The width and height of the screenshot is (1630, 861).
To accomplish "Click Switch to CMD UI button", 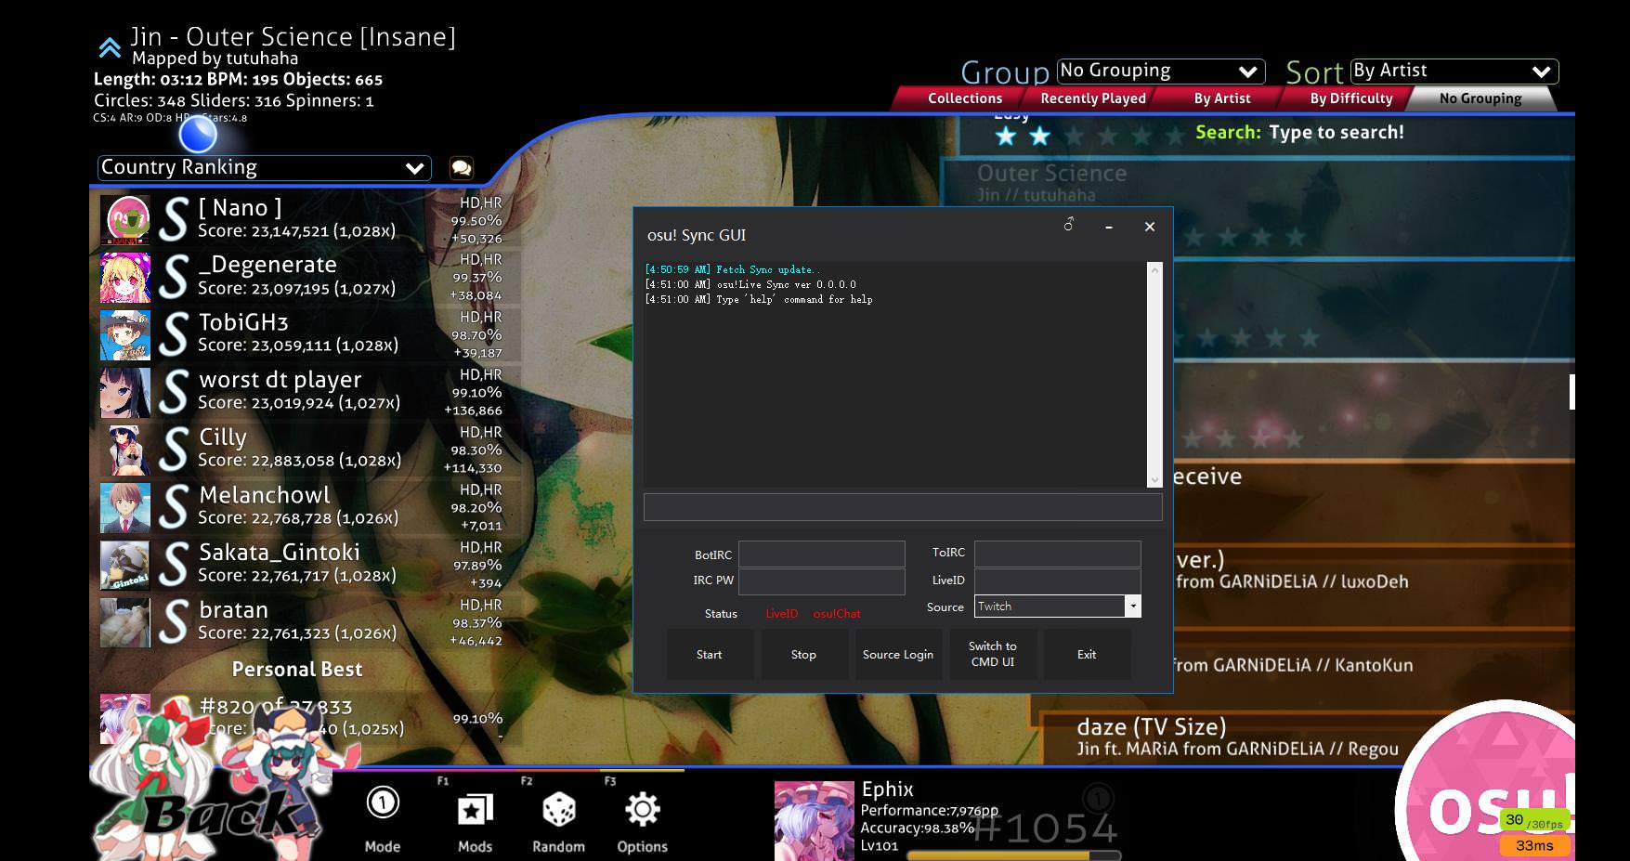I will point(993,655).
